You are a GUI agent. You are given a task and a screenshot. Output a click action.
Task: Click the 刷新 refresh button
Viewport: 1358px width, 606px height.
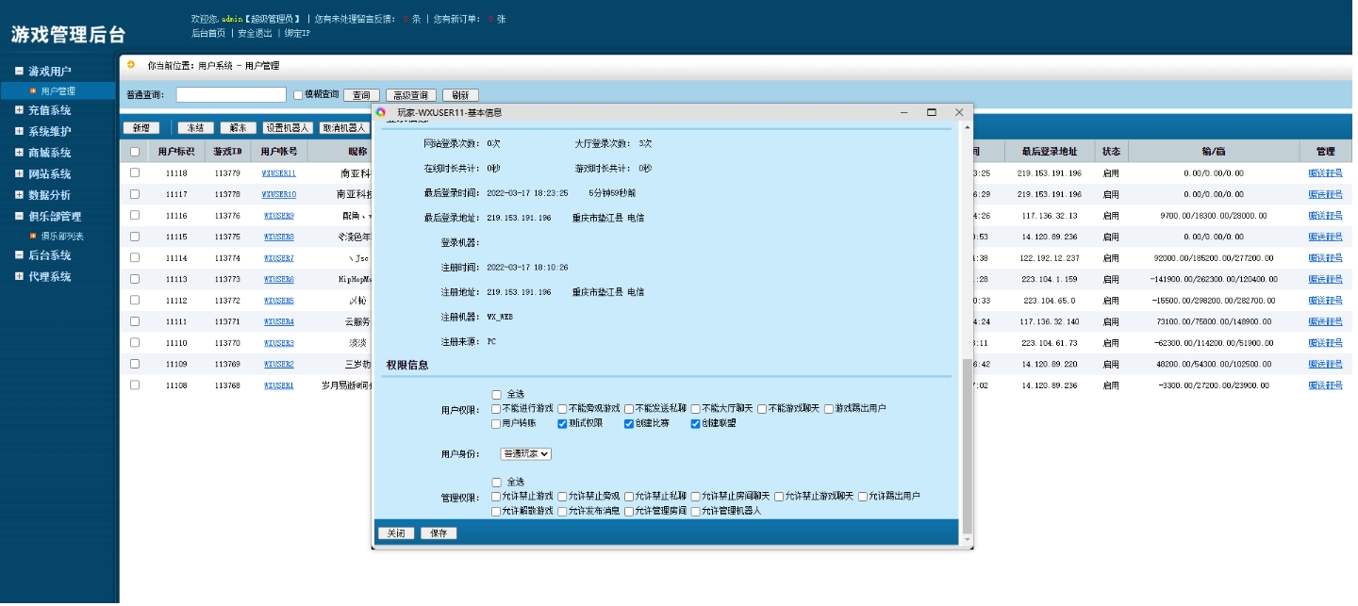click(460, 95)
